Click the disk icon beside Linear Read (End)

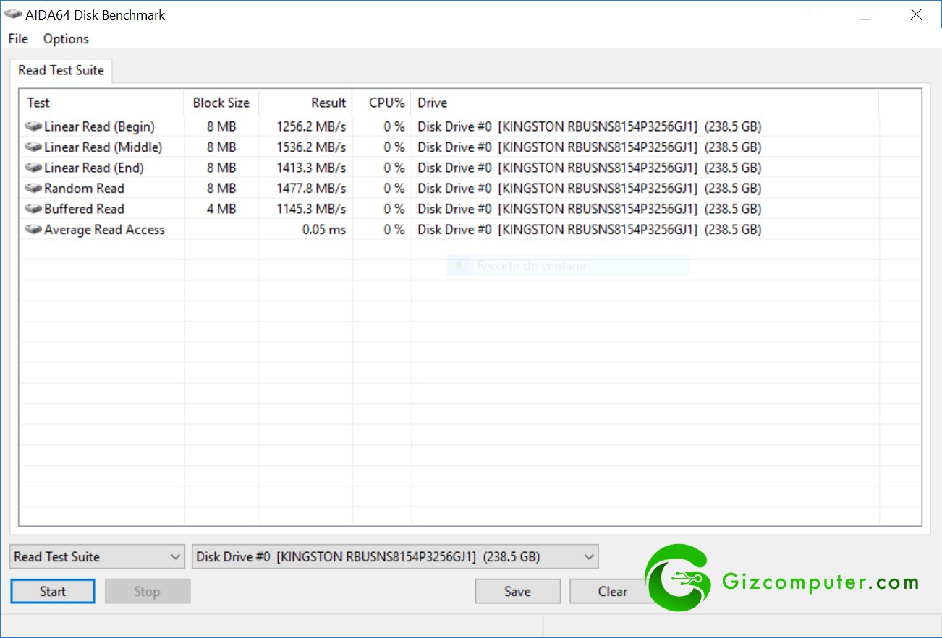[33, 168]
